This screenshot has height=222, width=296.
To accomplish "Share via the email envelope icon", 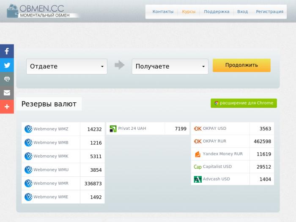I will [7, 93].
